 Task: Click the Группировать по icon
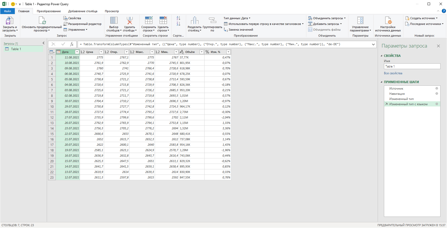pyautogui.click(x=213, y=21)
